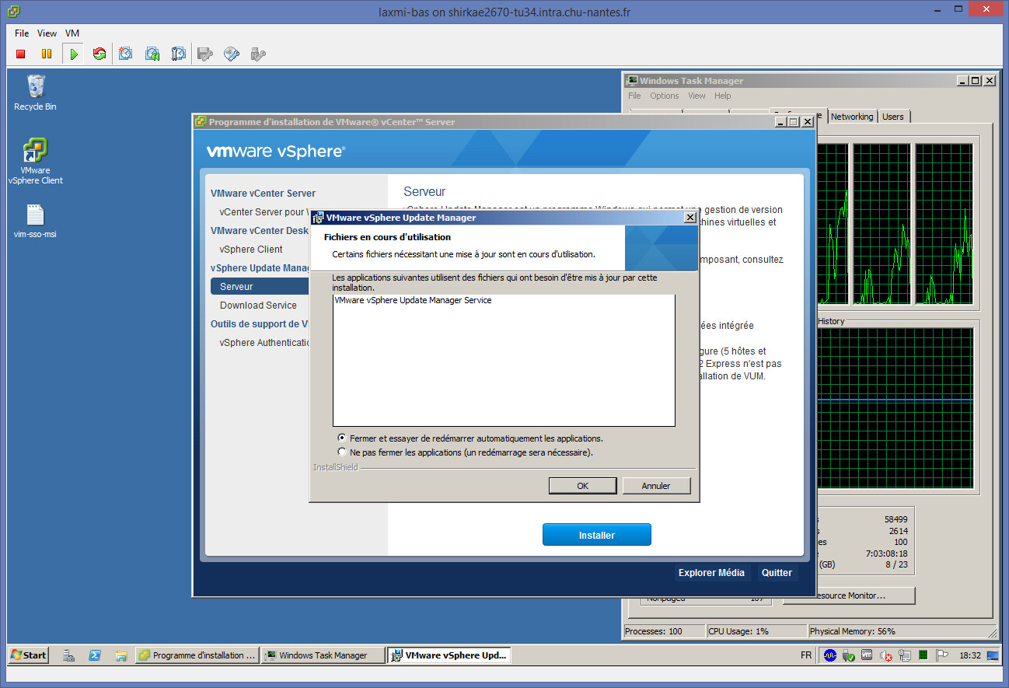This screenshot has width=1009, height=688.
Task: Switch to 'Programme d'installation' taskbar button
Action: pyautogui.click(x=197, y=655)
